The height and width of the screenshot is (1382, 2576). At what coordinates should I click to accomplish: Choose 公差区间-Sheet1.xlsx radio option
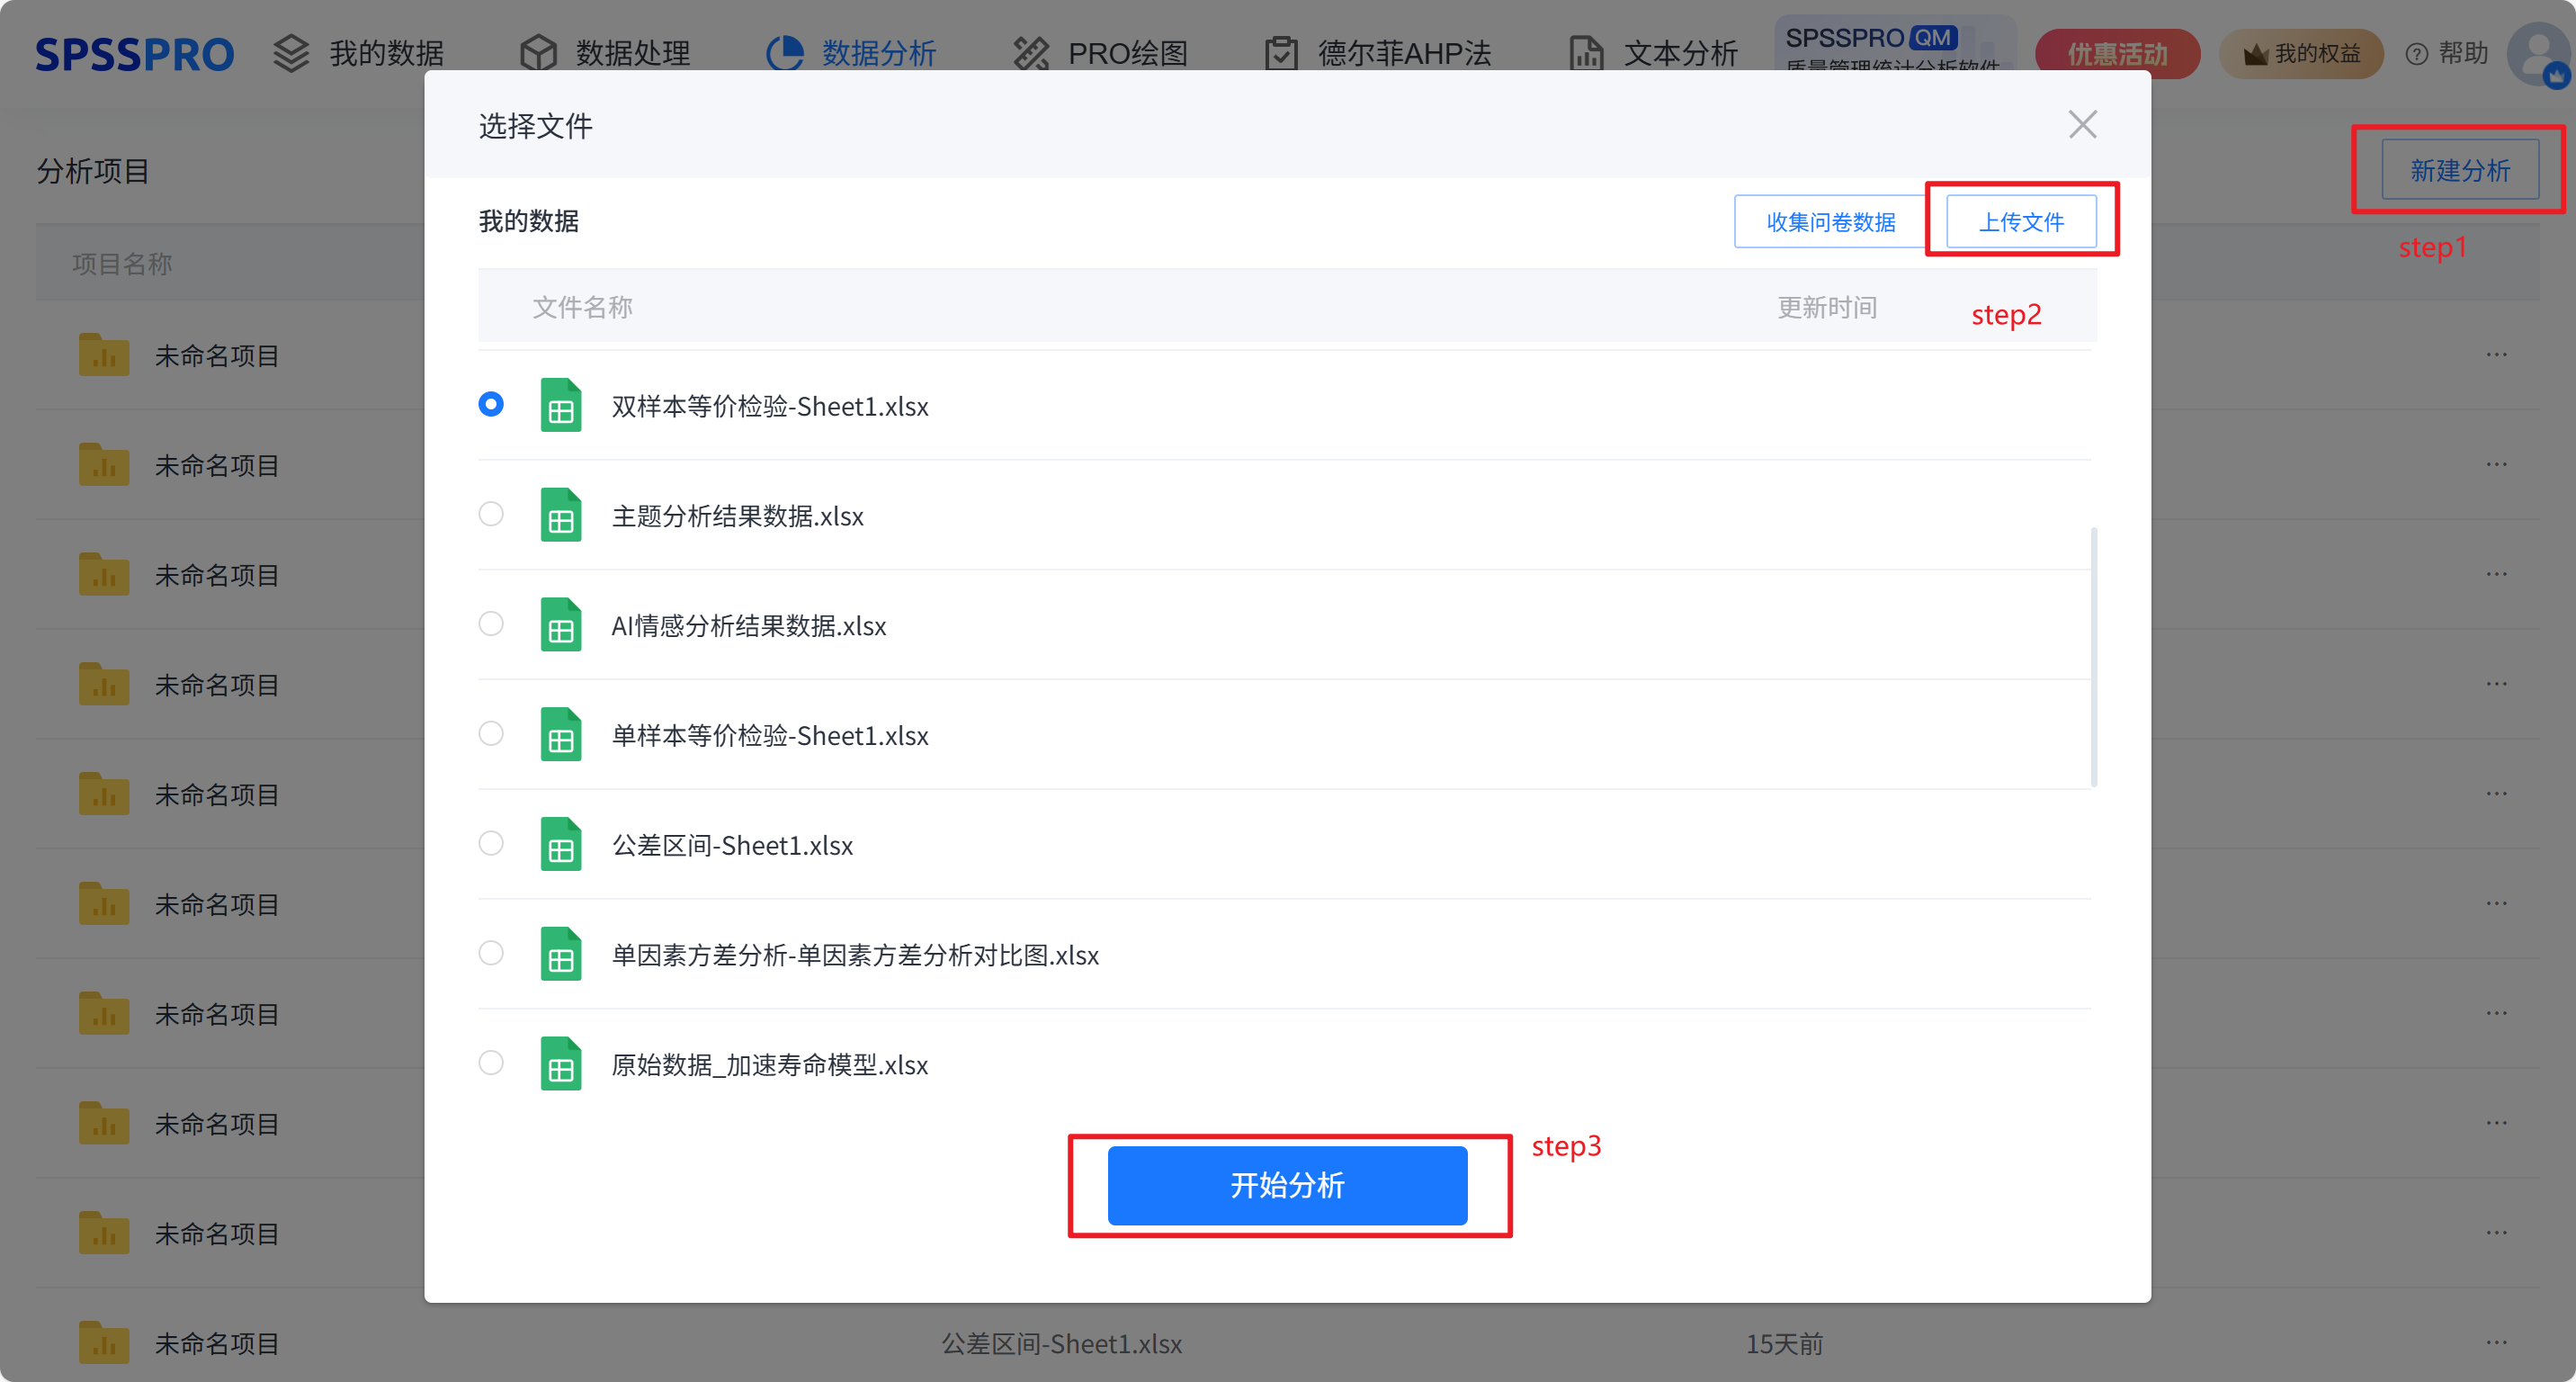[491, 843]
